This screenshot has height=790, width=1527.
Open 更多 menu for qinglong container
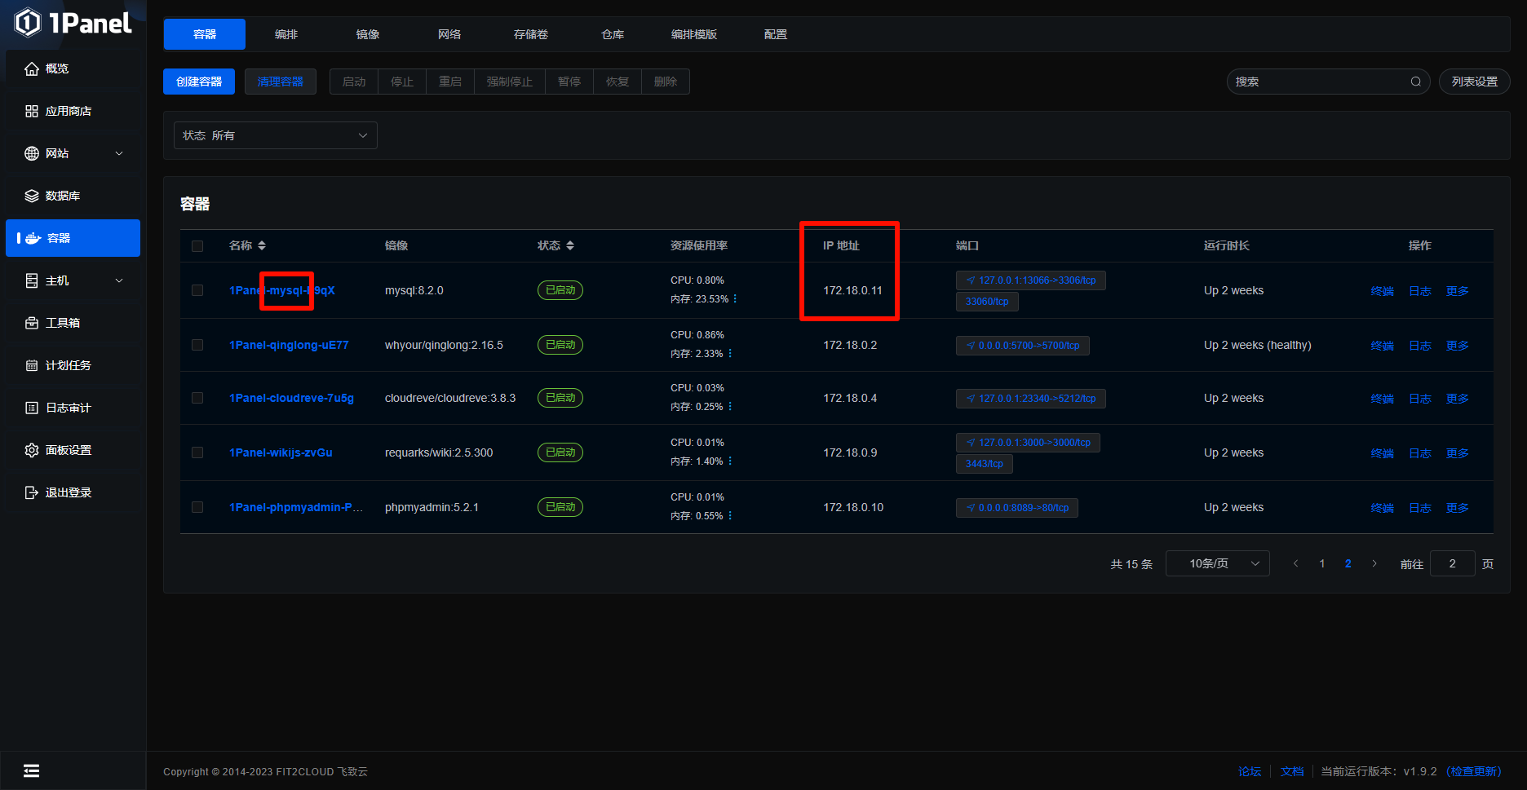pos(1458,346)
